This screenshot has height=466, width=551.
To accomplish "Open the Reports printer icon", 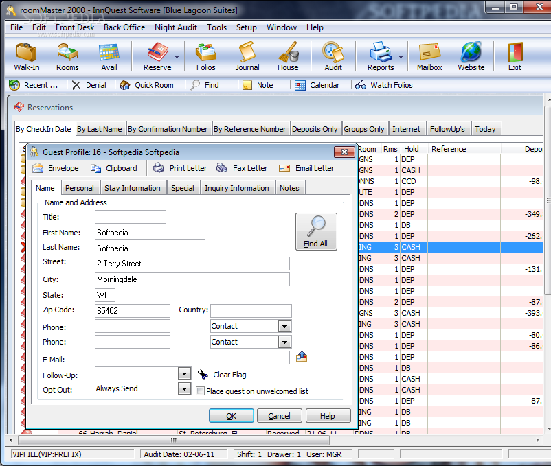I will click(x=381, y=56).
